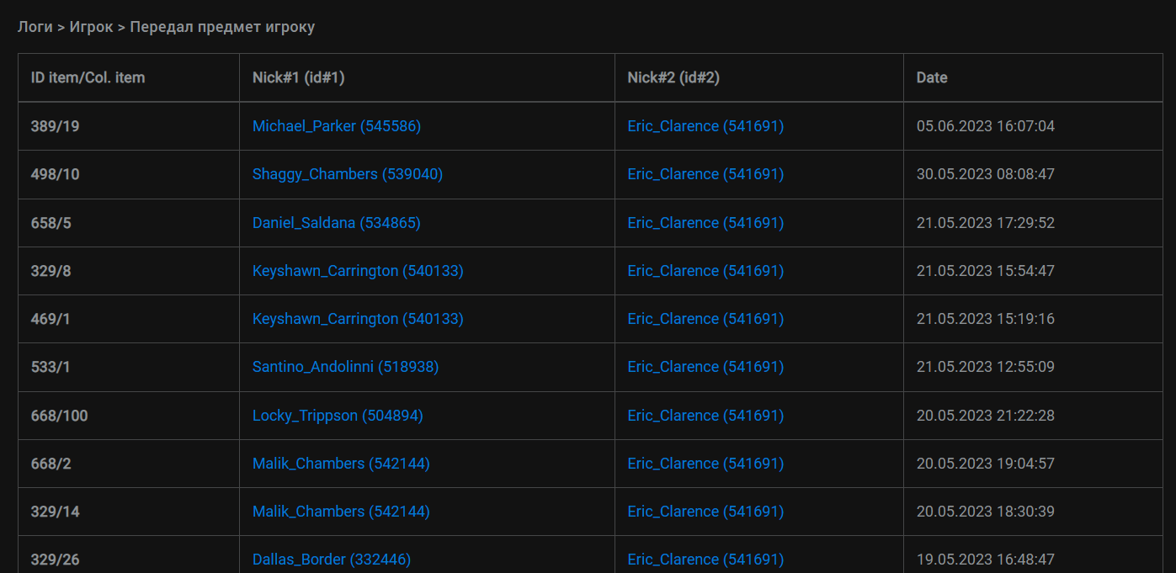Open the Locky_Trippson (504894) profile link
Screen dimensions: 1176x573
(338, 416)
